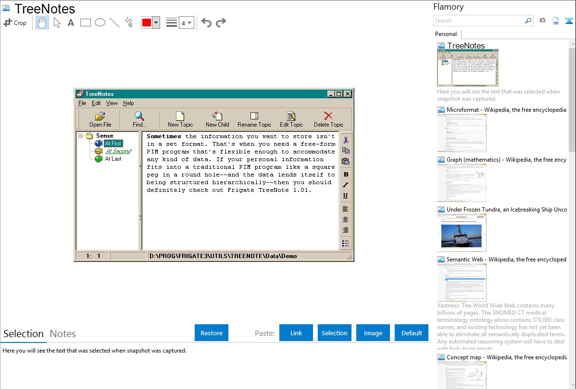The width and height of the screenshot is (576, 389).
Task: Open the Microformat Wikipedia snapshot title
Action: [506, 110]
